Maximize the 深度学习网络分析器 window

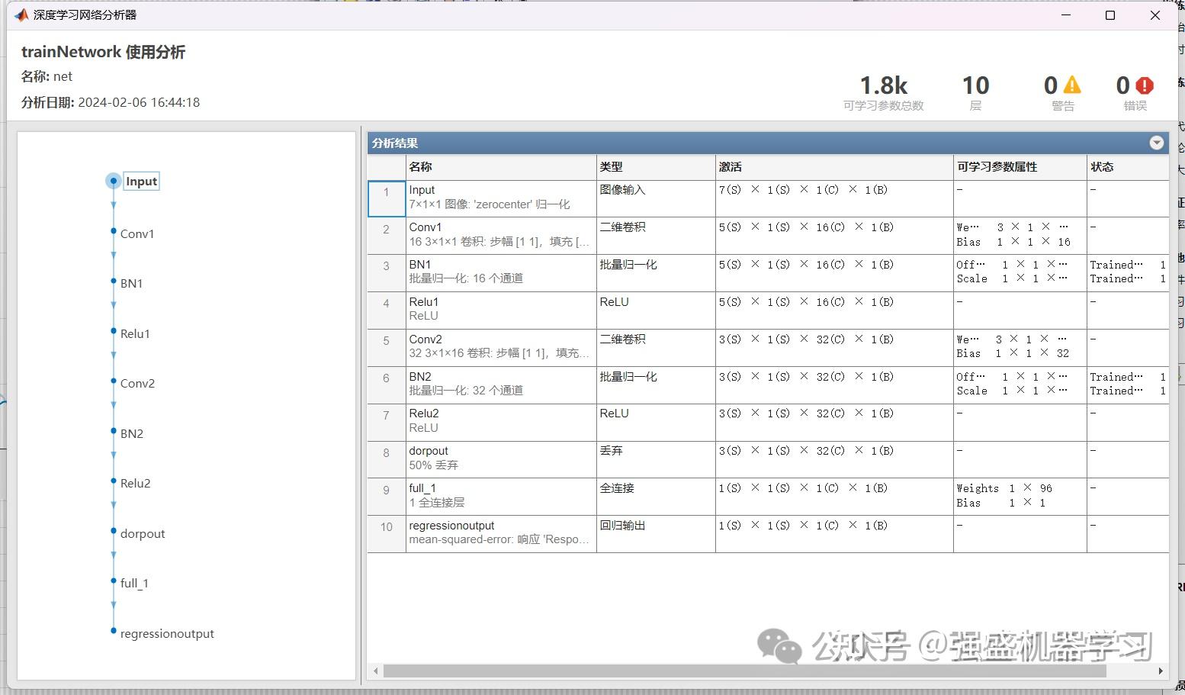coord(1110,15)
